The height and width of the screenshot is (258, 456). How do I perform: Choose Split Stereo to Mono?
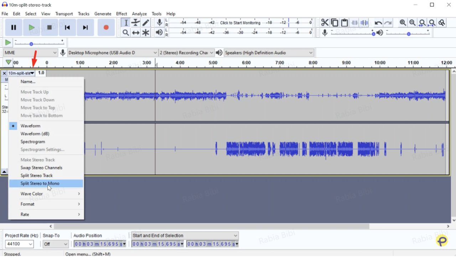tap(40, 183)
